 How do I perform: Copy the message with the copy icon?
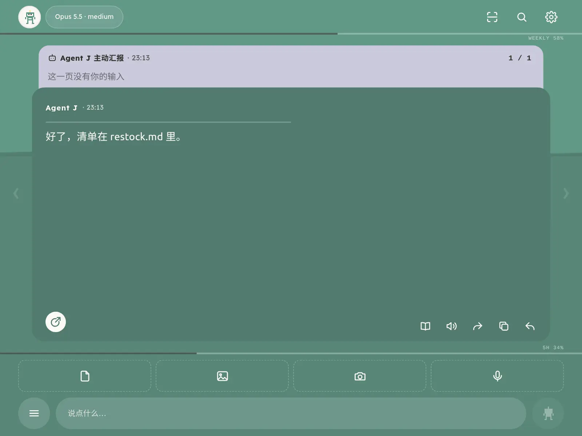[504, 326]
